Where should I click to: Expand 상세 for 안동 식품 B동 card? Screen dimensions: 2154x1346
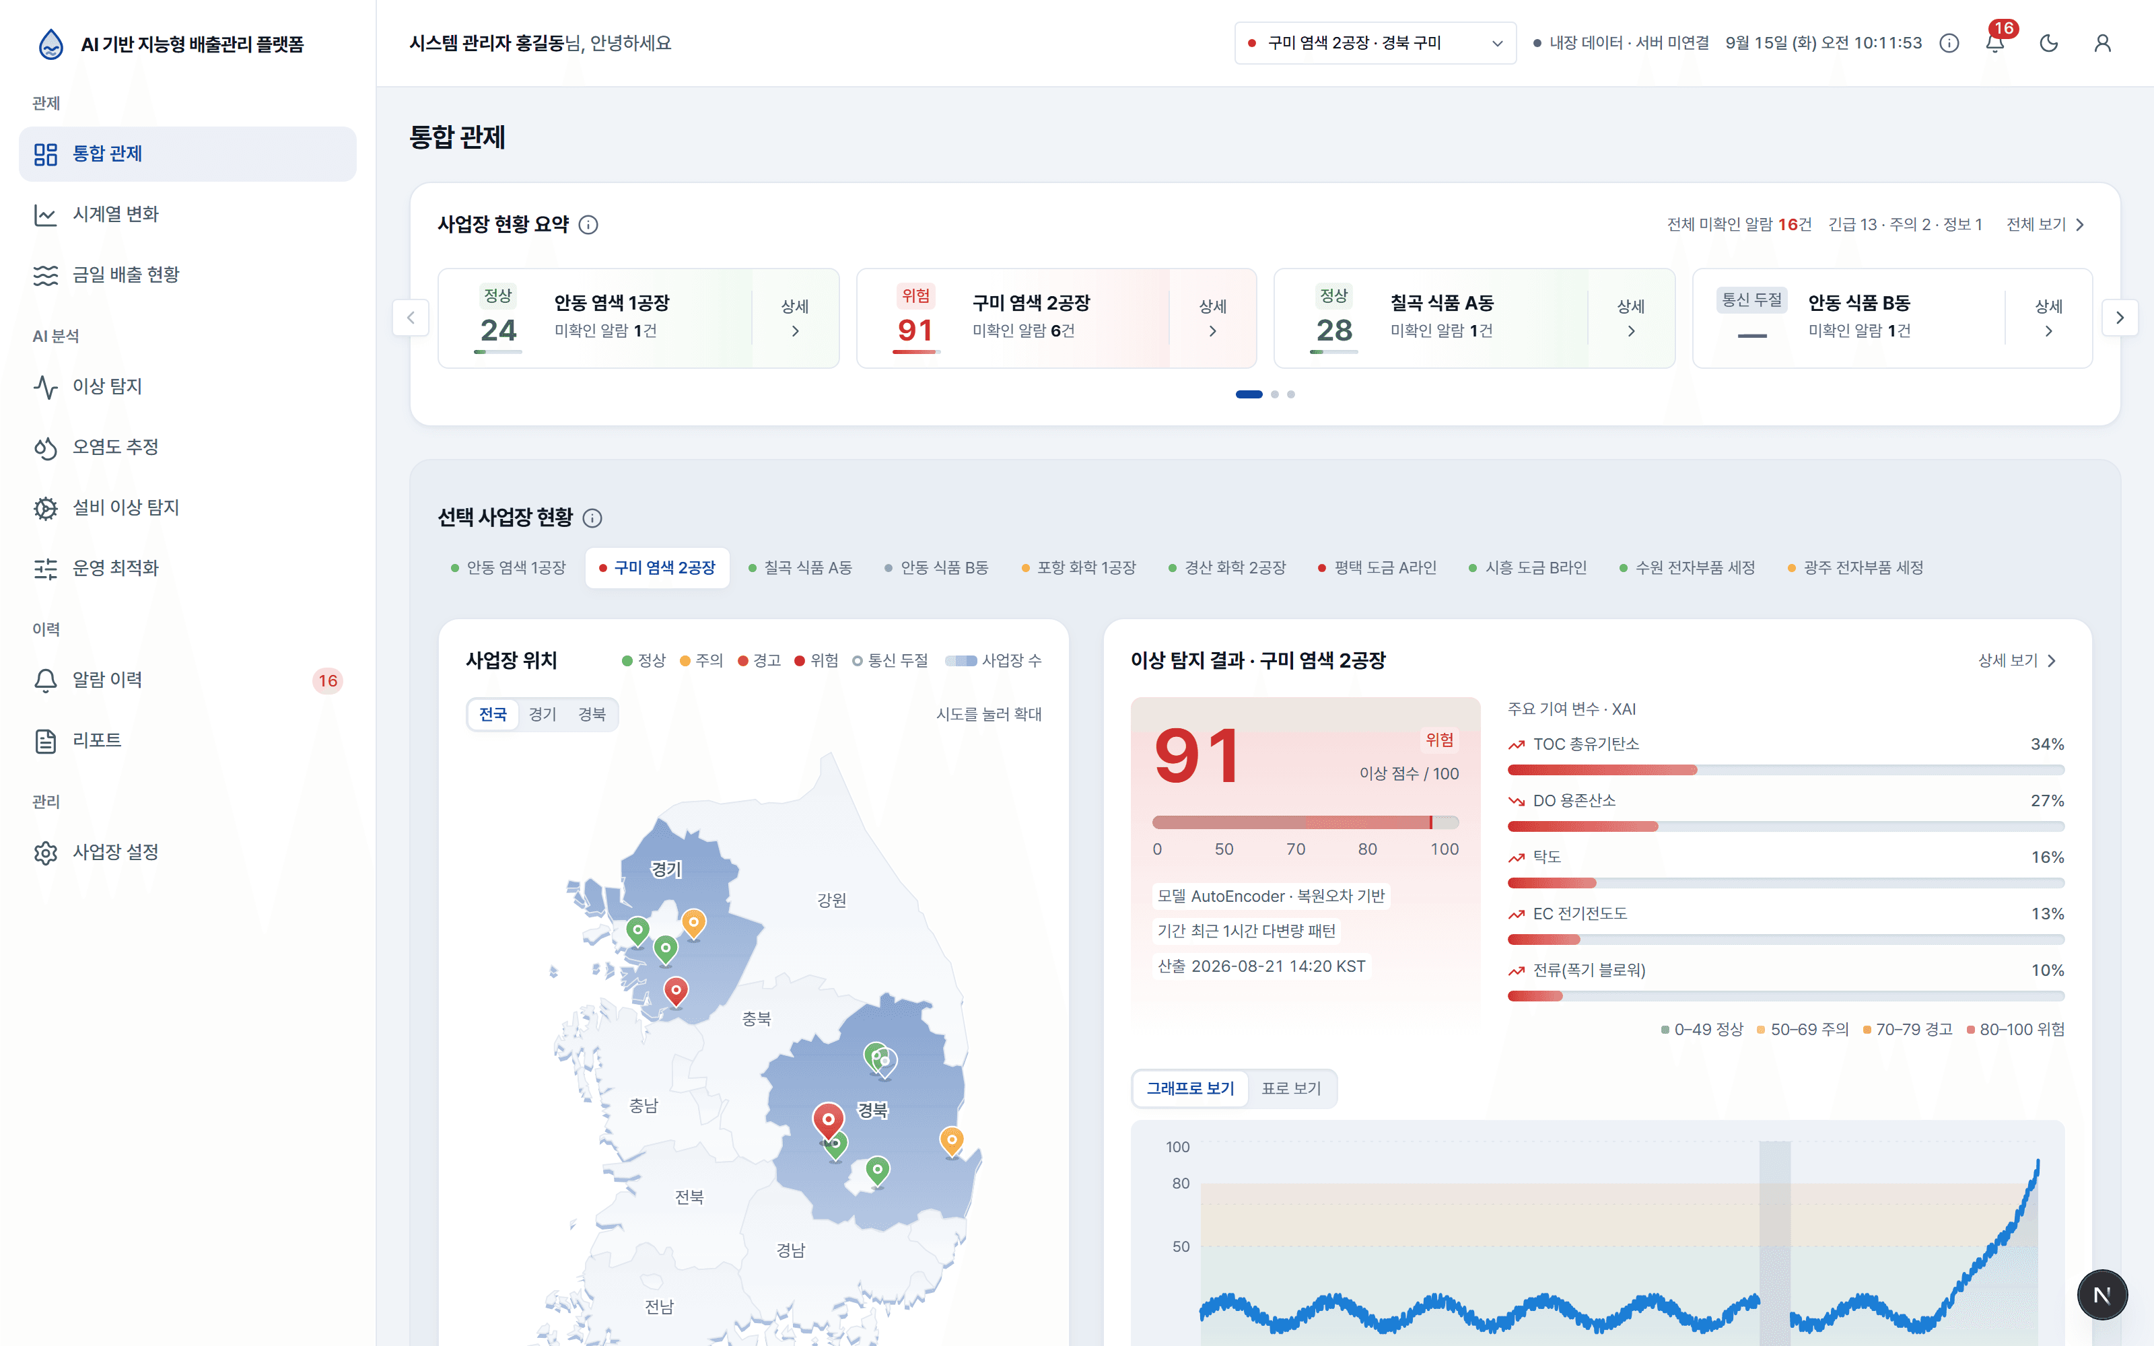coord(2048,318)
